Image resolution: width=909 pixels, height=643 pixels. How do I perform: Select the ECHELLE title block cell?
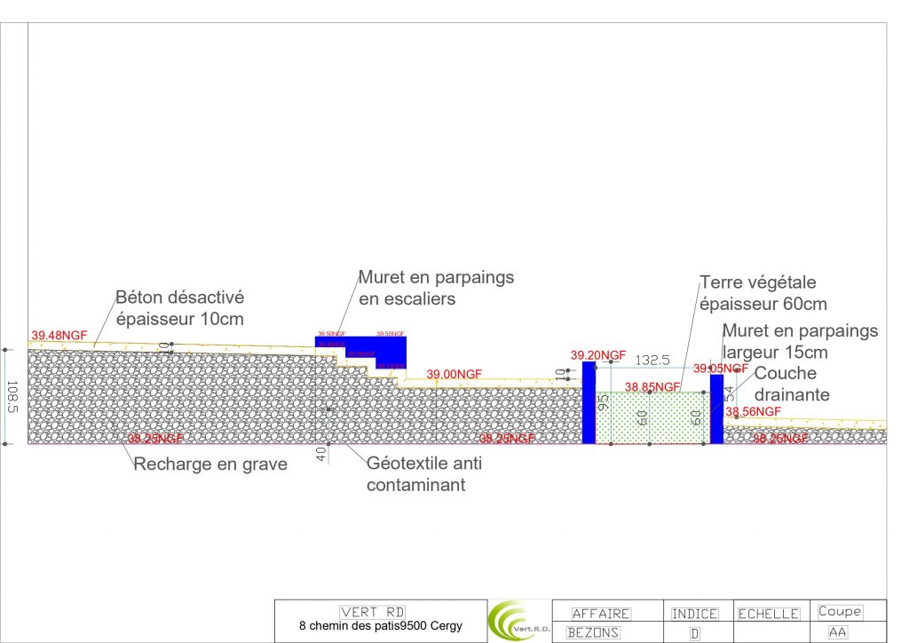[769, 614]
